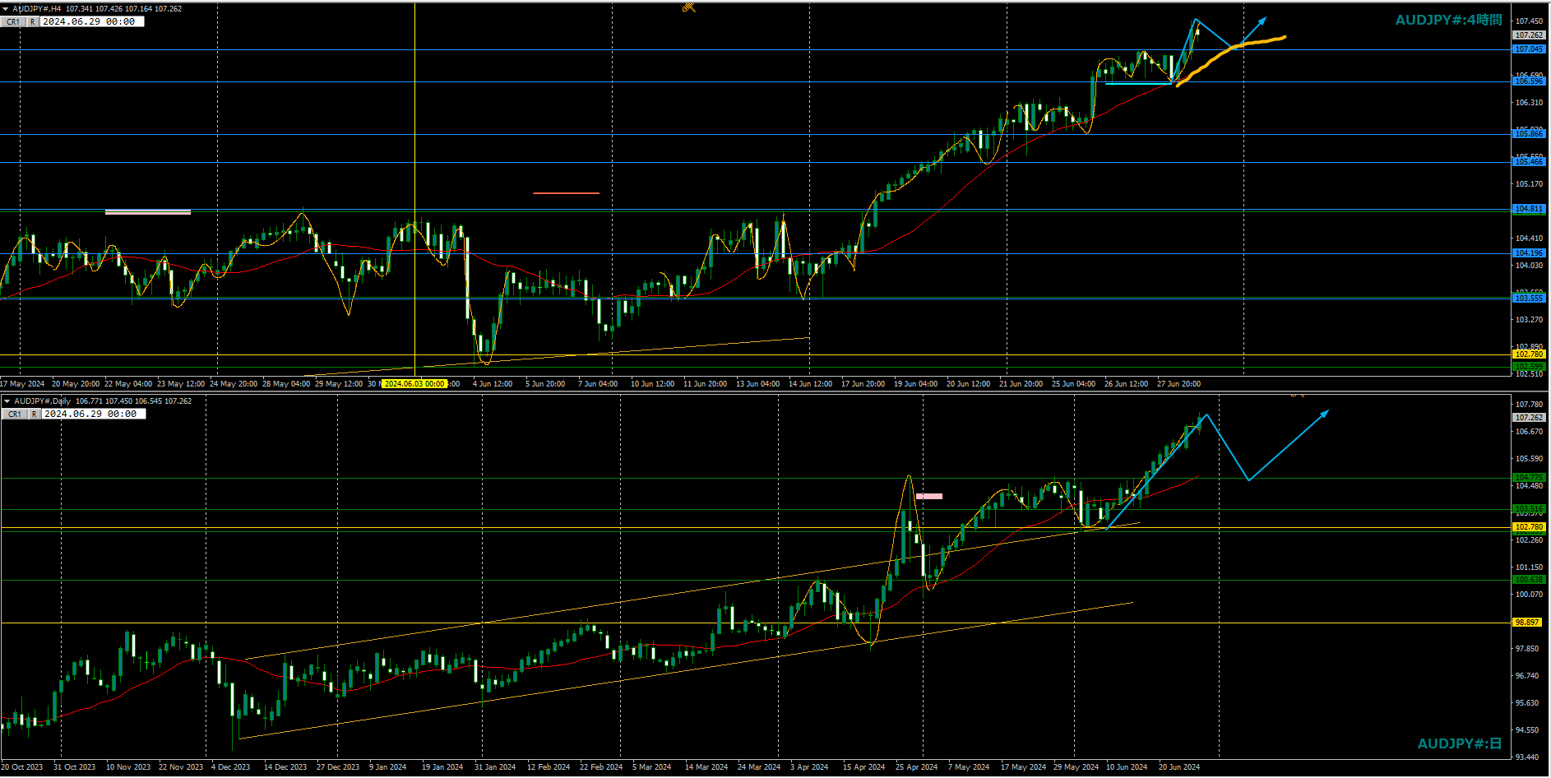Click the green 103.516 label on Daily chart
The width and height of the screenshot is (1551, 778).
(1530, 509)
